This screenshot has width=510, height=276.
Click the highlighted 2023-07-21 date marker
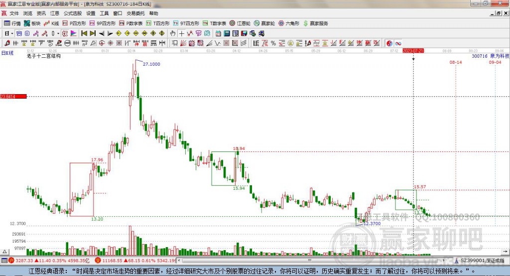(413, 51)
